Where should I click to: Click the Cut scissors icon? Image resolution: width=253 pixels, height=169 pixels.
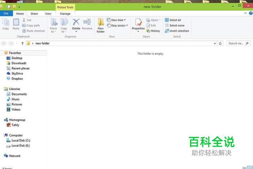[24, 20]
